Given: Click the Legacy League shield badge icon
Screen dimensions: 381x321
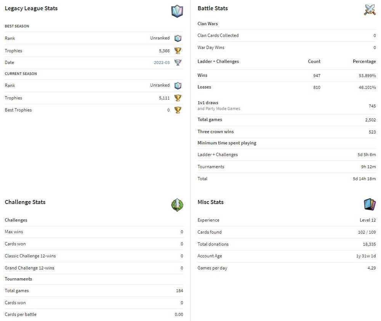Looking at the screenshot, I should pyautogui.click(x=177, y=11).
